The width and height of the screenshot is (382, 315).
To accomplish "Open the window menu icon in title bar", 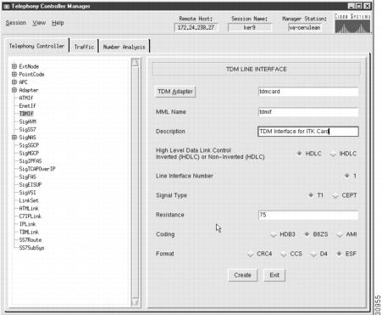I will pos(6,6).
